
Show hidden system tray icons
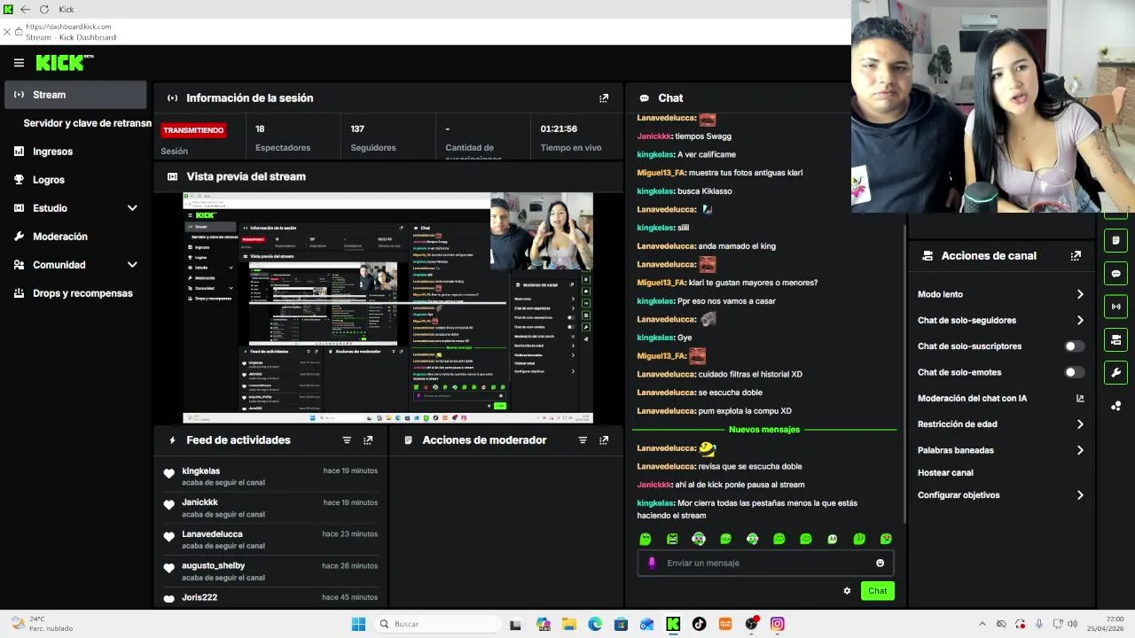tap(982, 624)
